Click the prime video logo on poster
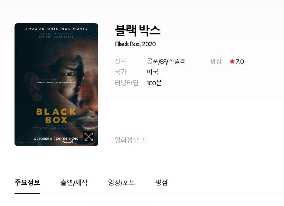This screenshot has height=206, width=284. 67,139
